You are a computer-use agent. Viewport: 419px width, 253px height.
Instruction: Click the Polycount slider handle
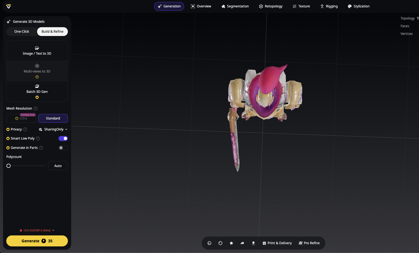tap(9, 166)
